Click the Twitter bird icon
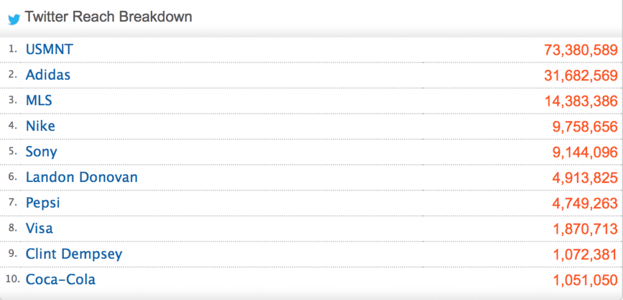The height and width of the screenshot is (300, 623). (14, 19)
